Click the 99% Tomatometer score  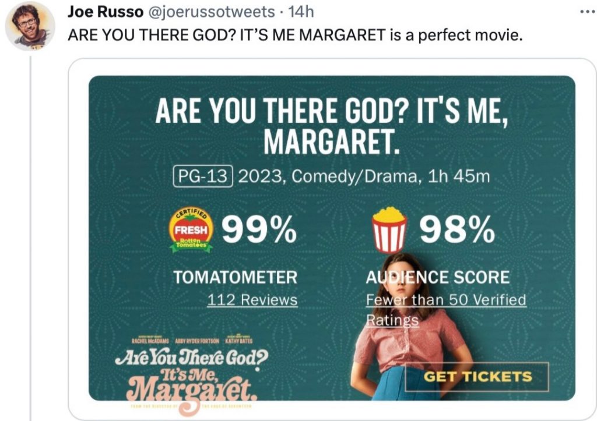258,231
